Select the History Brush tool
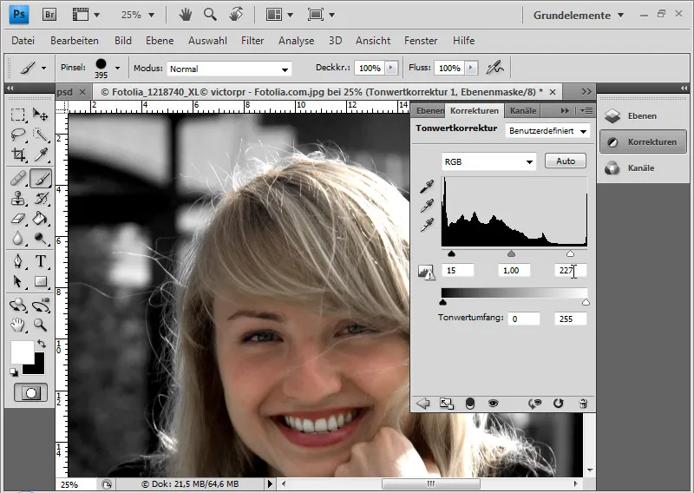Image resolution: width=694 pixels, height=493 pixels. [x=41, y=198]
